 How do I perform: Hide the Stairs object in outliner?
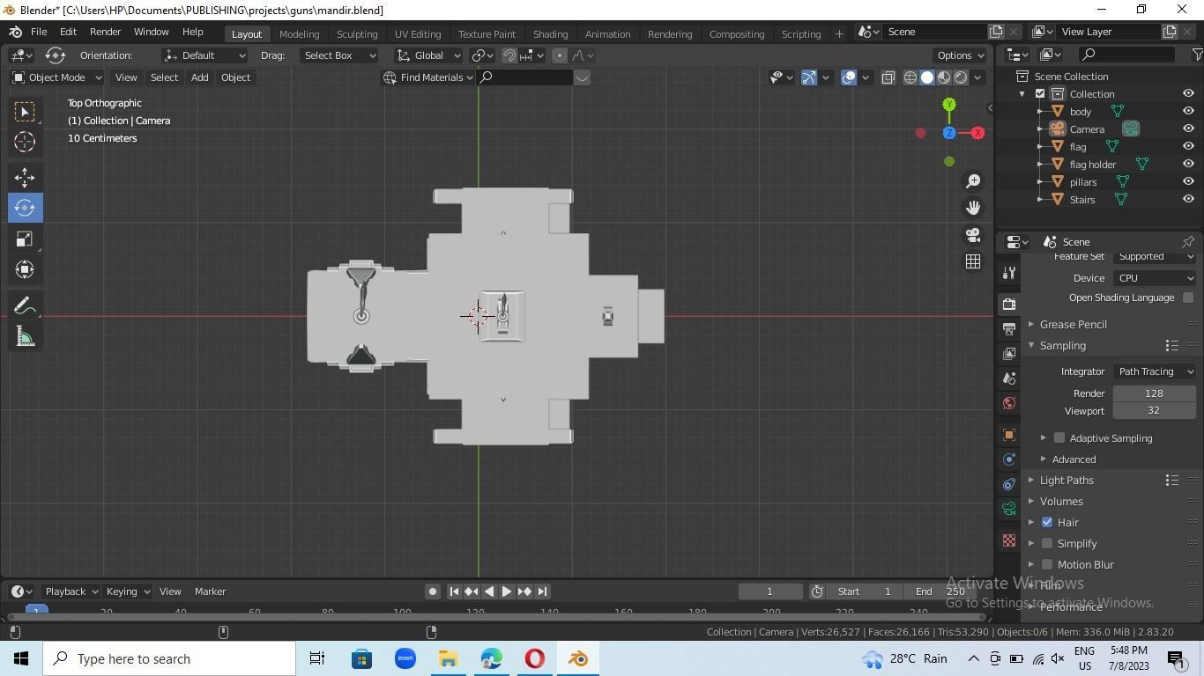1188,199
